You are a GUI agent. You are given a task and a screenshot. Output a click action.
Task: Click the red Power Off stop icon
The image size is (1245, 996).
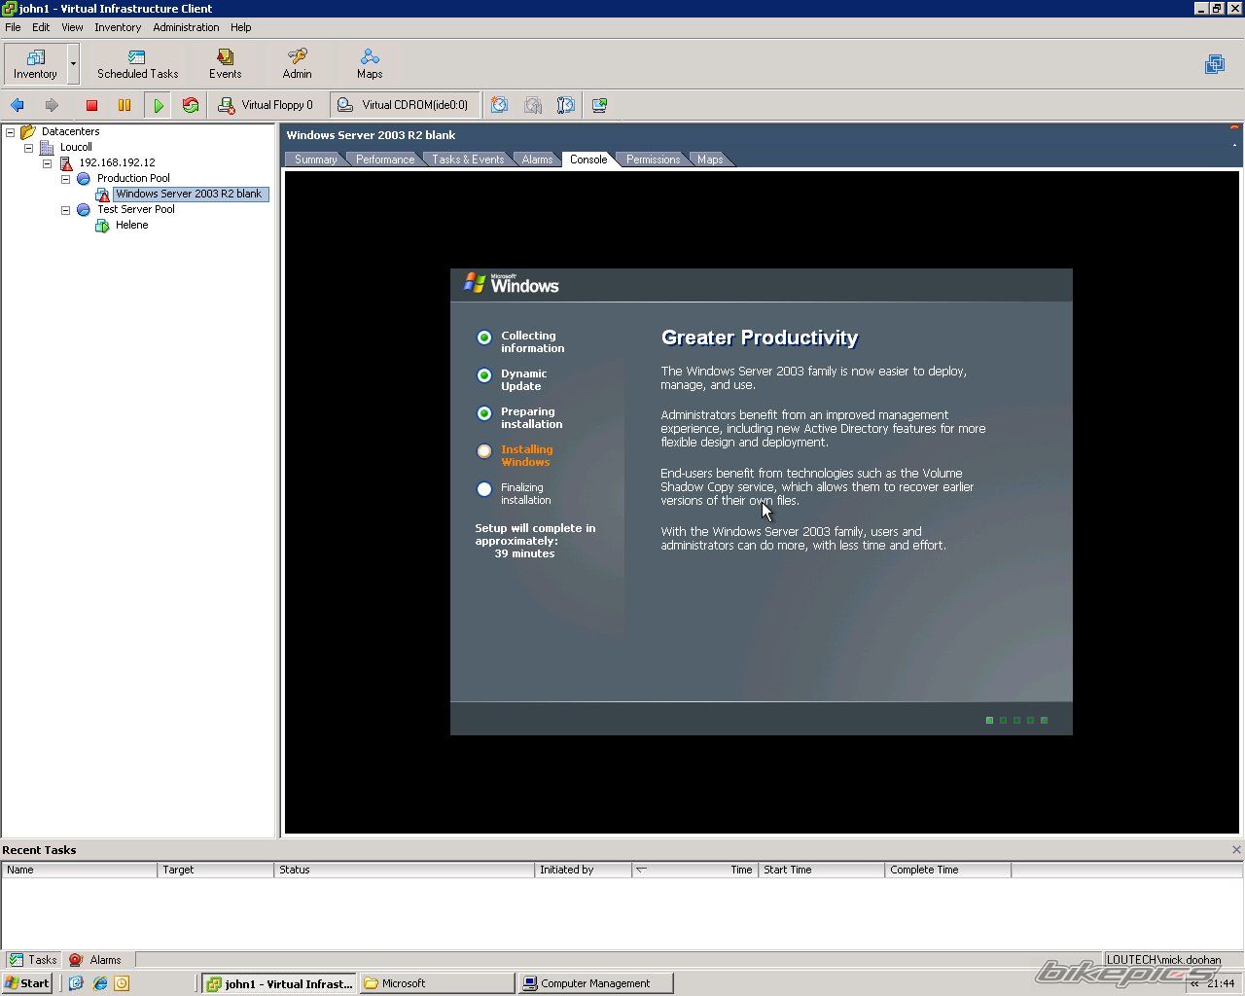(91, 105)
